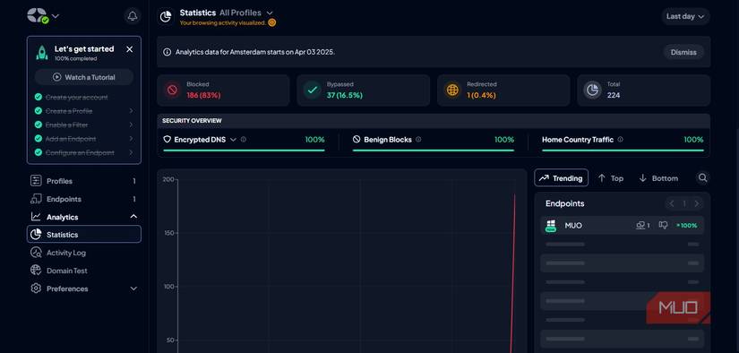The width and height of the screenshot is (739, 353).
Task: Click the Preferences gear icon
Action: point(36,288)
